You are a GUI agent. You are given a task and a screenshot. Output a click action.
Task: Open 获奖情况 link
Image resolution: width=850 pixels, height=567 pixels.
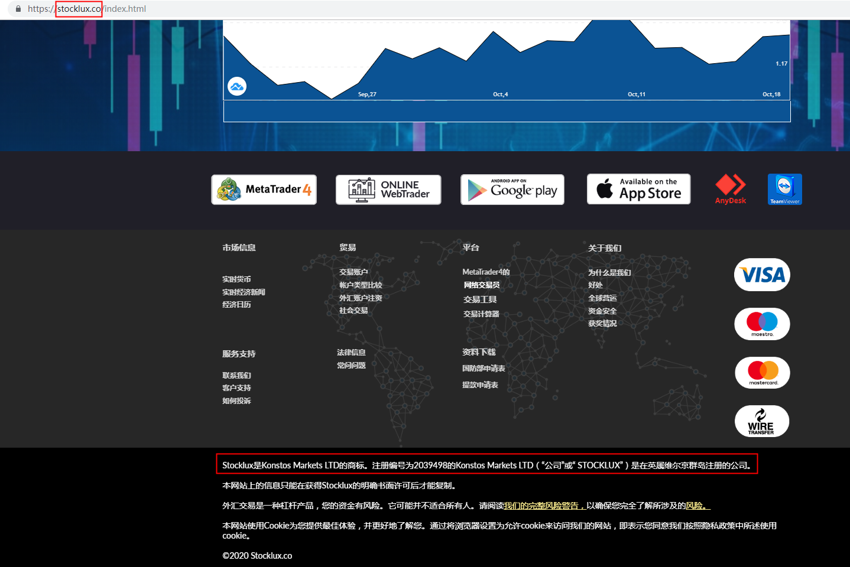click(x=602, y=324)
